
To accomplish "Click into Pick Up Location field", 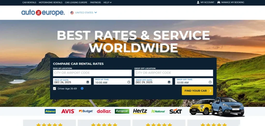I will pos(92,73).
